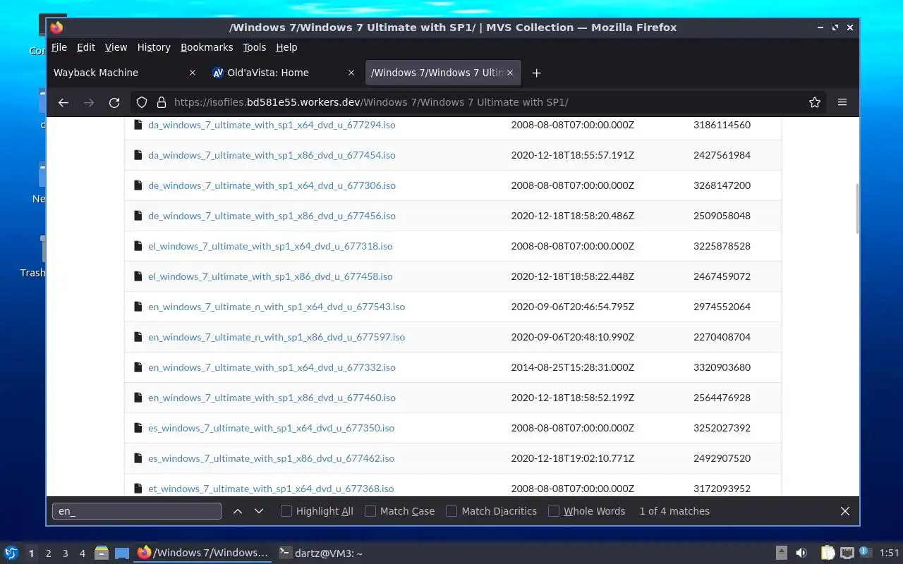
Task: Click the file size 3320903680
Action: tap(722, 367)
